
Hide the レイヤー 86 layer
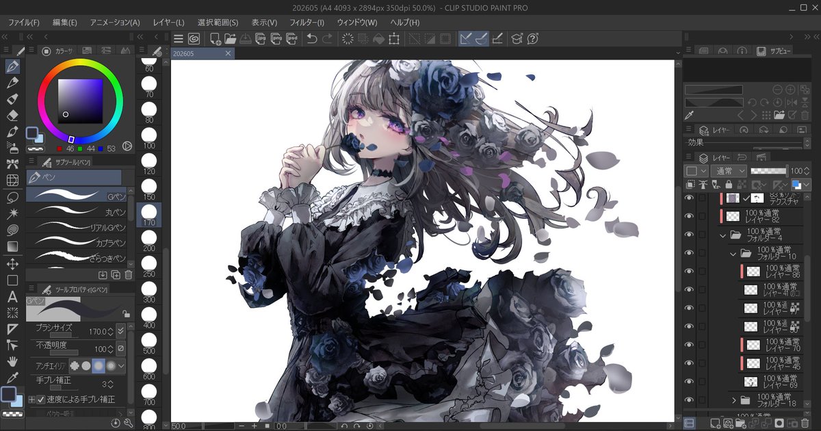pos(689,271)
